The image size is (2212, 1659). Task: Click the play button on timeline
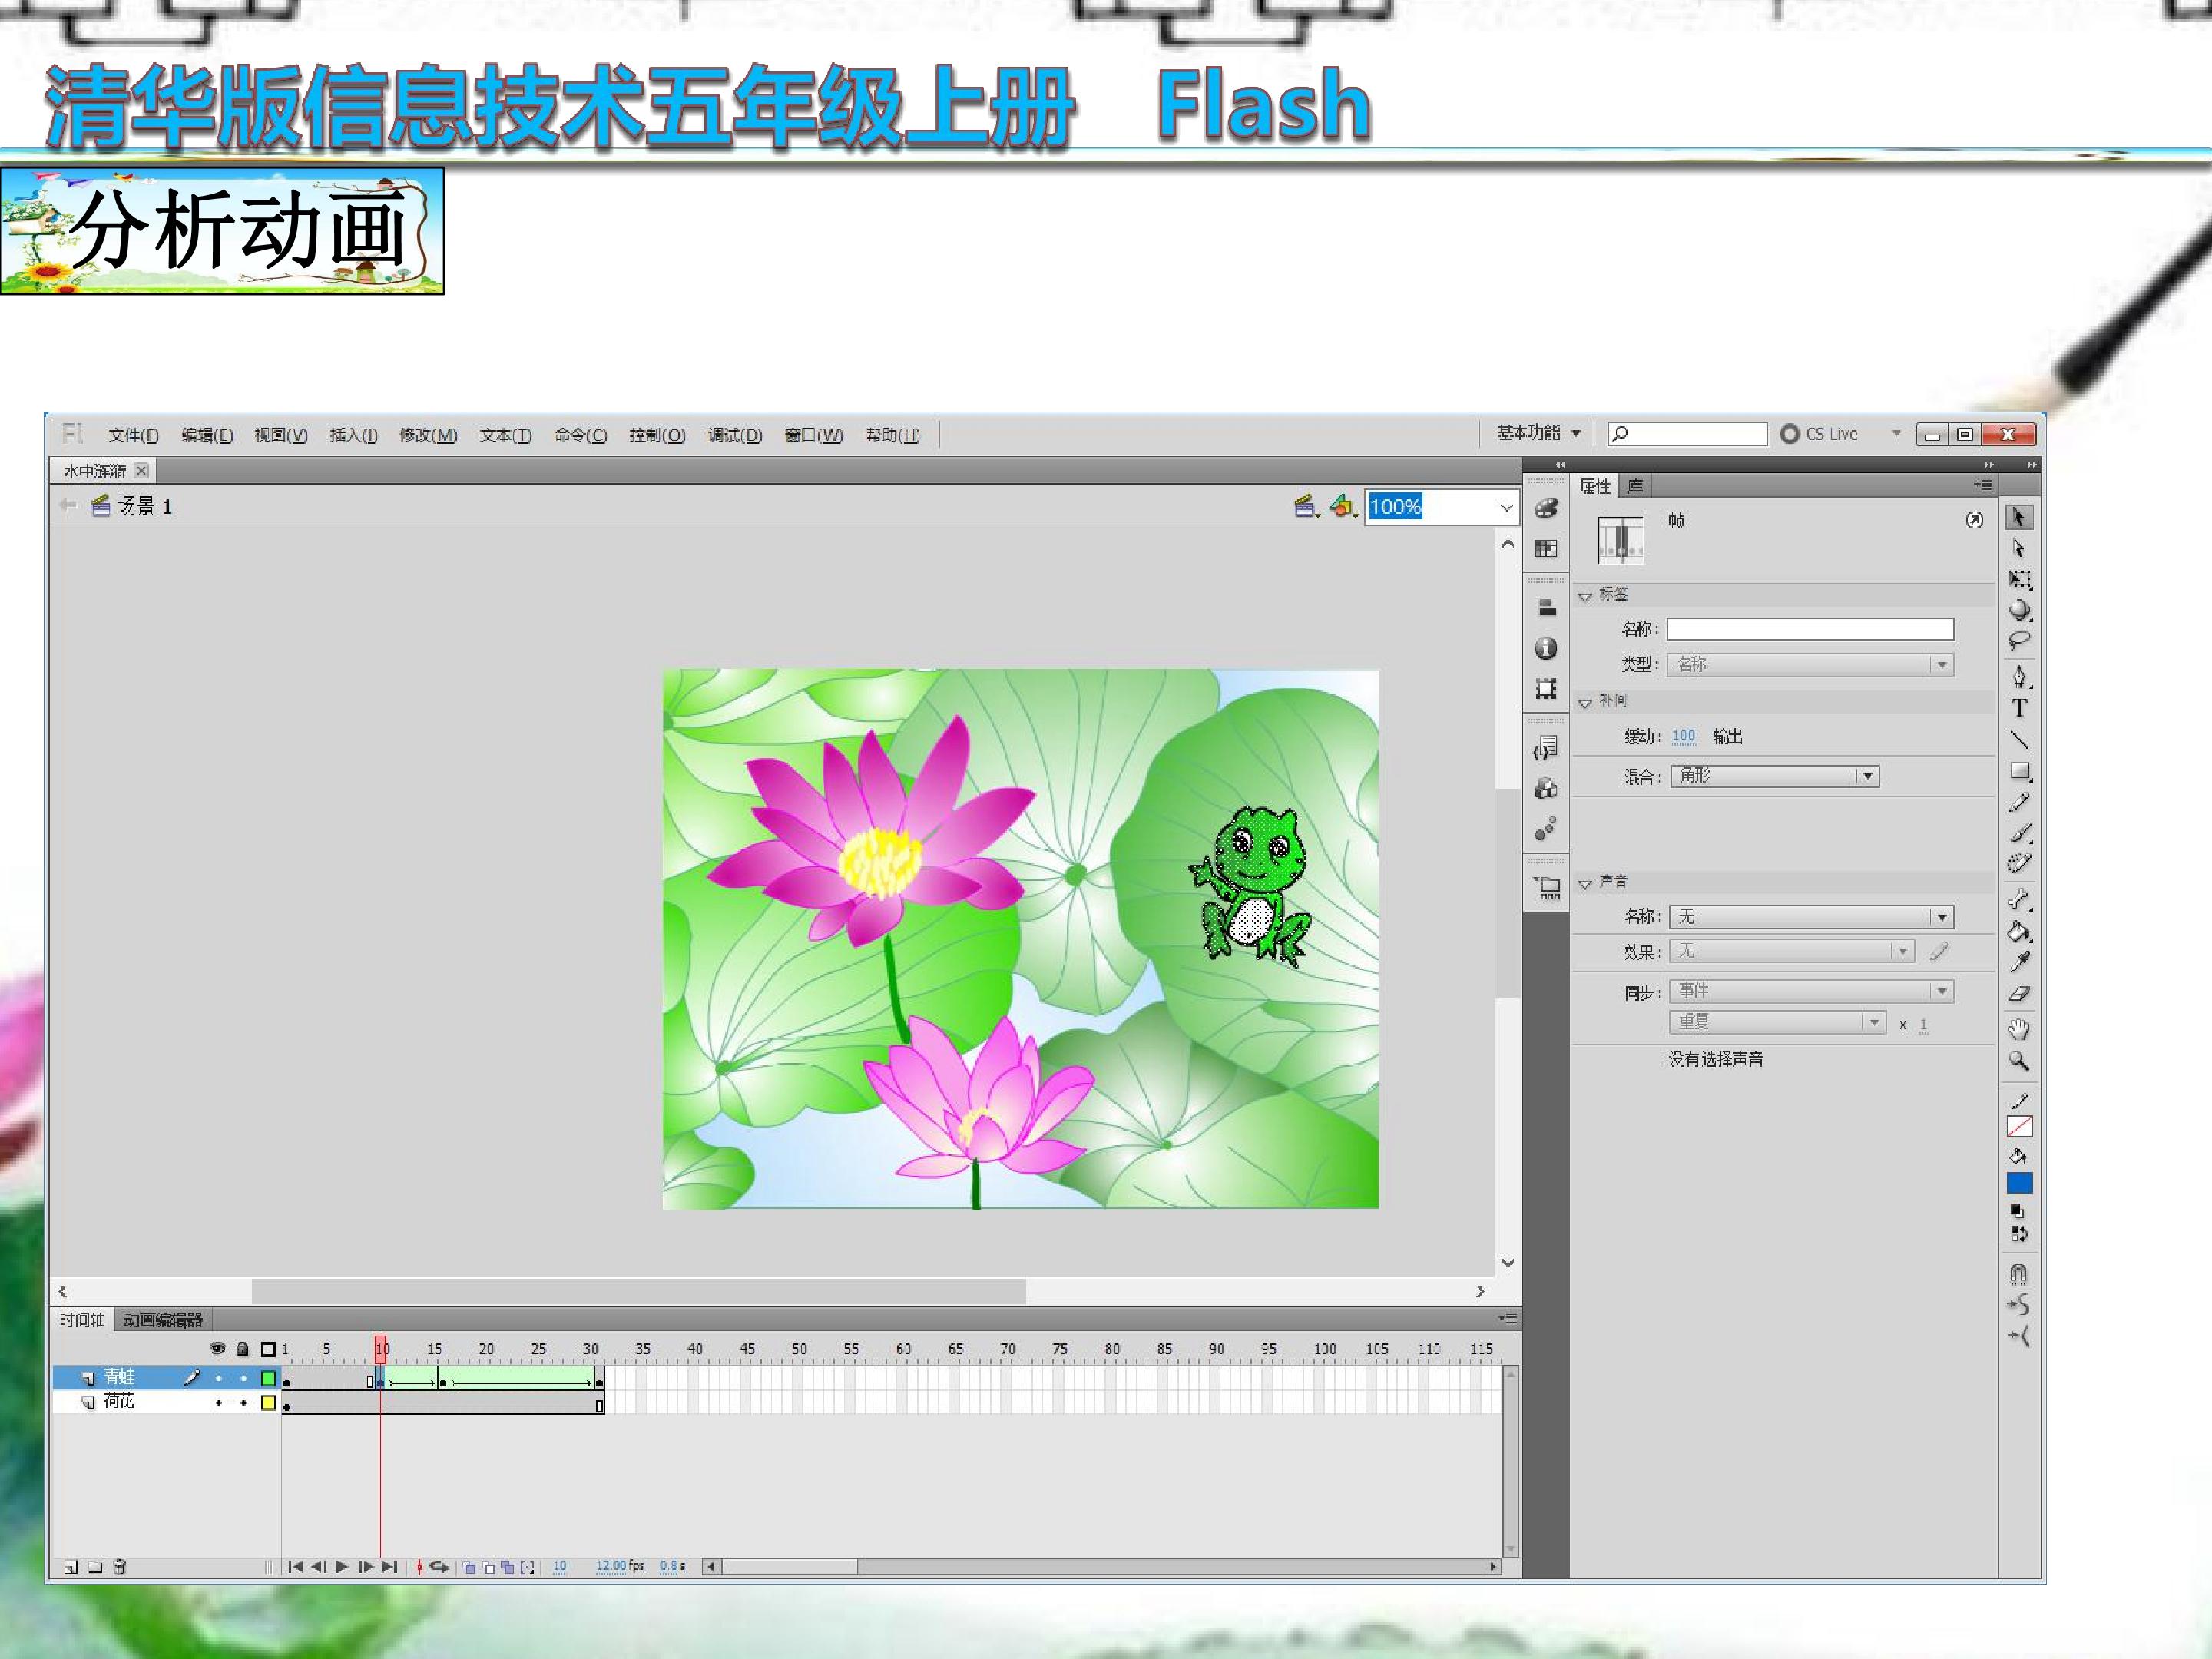pyautogui.click(x=342, y=1567)
